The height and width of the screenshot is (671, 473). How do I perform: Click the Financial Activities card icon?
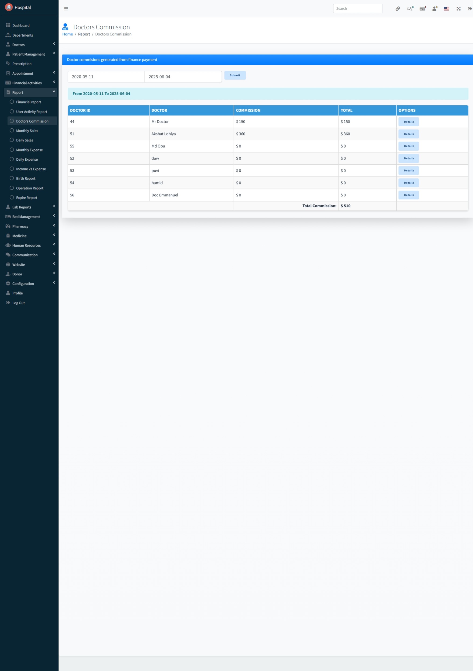tap(8, 83)
